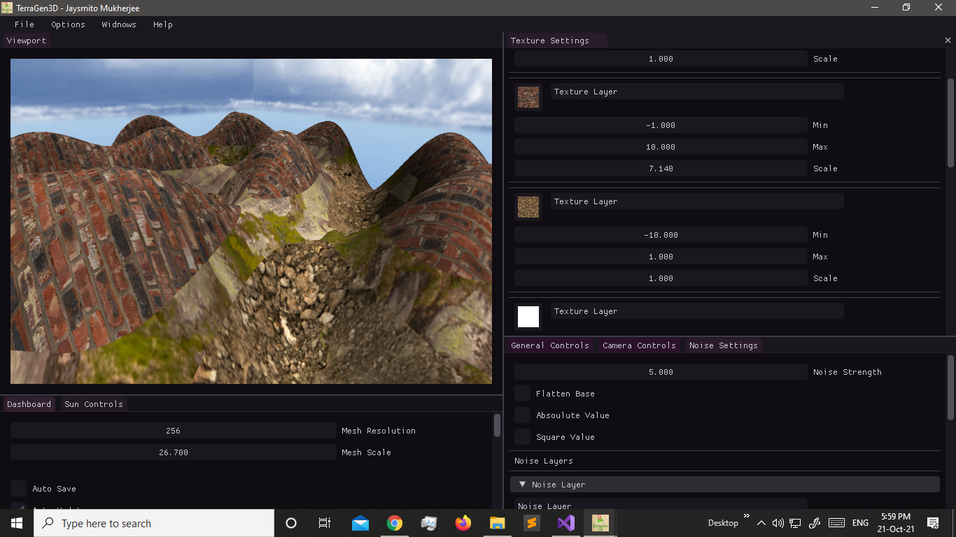Click the Noise Layer name input field
This screenshot has width=956, height=537.
[x=661, y=504]
